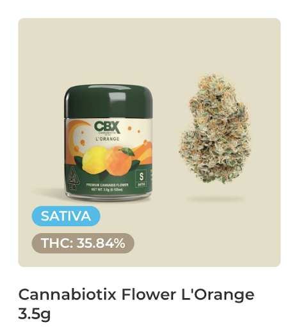This screenshot has height=327, width=297.
Task: Click the word Cannabiotix in product title
Action: [x=67, y=294]
